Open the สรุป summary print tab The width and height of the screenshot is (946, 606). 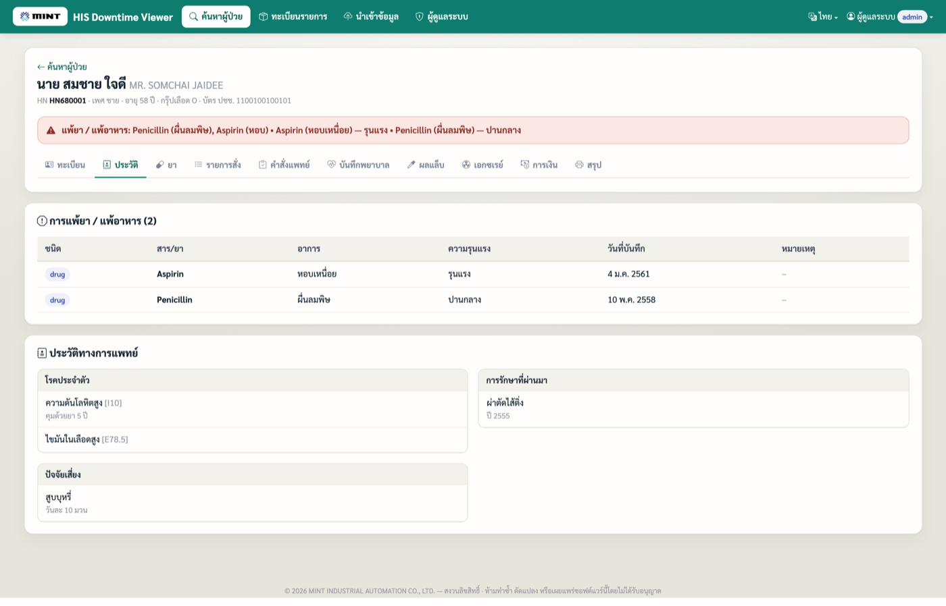[588, 165]
